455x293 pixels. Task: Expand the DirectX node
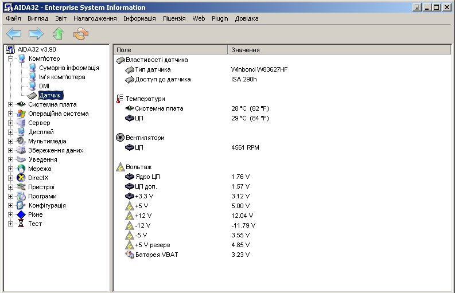(11, 178)
